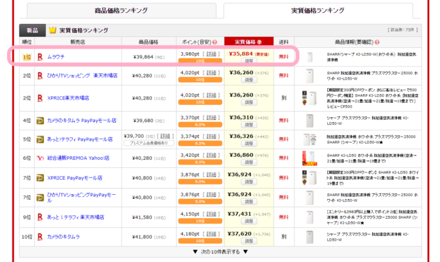440x262 pixels.
Task: Click the Rakuten icon beside ムラウチ
Action: pos(40,57)
